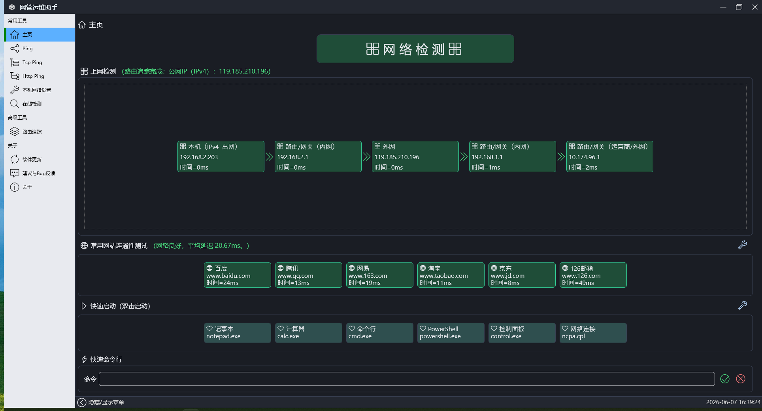
Task: Click the Http Ping branch icon
Action: coord(15,76)
